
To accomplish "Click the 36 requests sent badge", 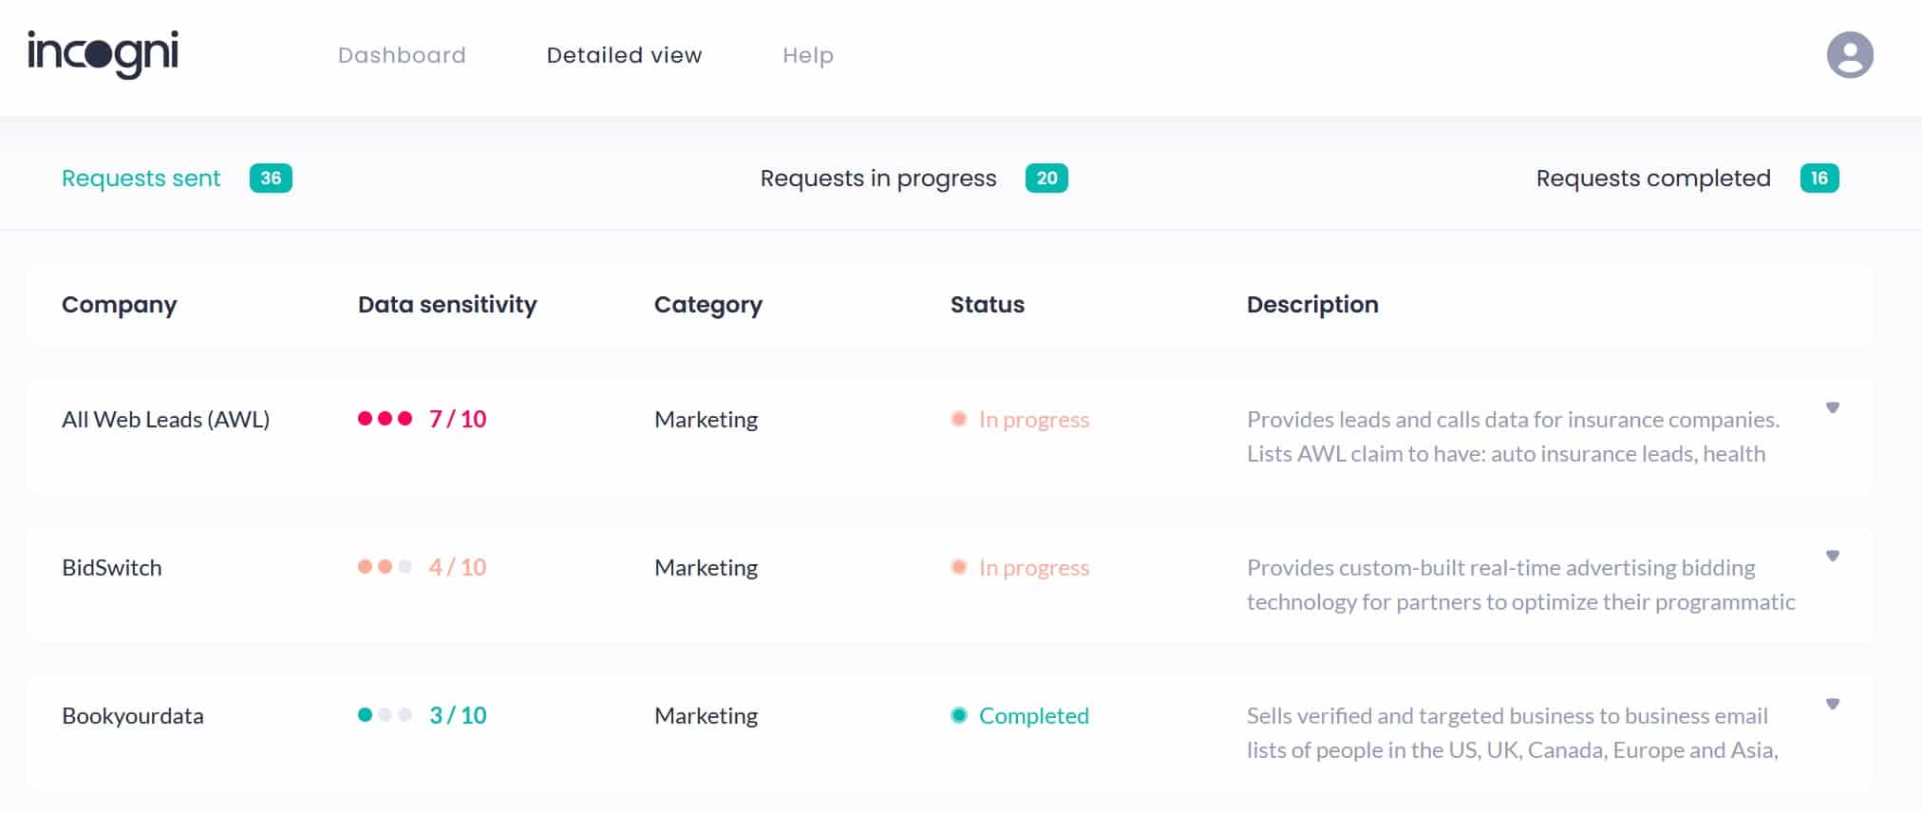I will [271, 179].
